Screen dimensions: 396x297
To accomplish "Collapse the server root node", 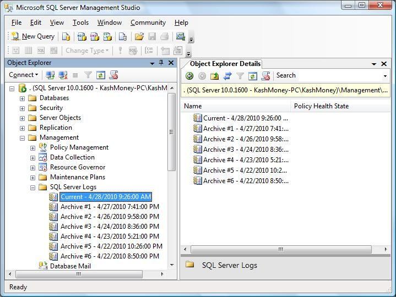I will pyautogui.click(x=12, y=89).
